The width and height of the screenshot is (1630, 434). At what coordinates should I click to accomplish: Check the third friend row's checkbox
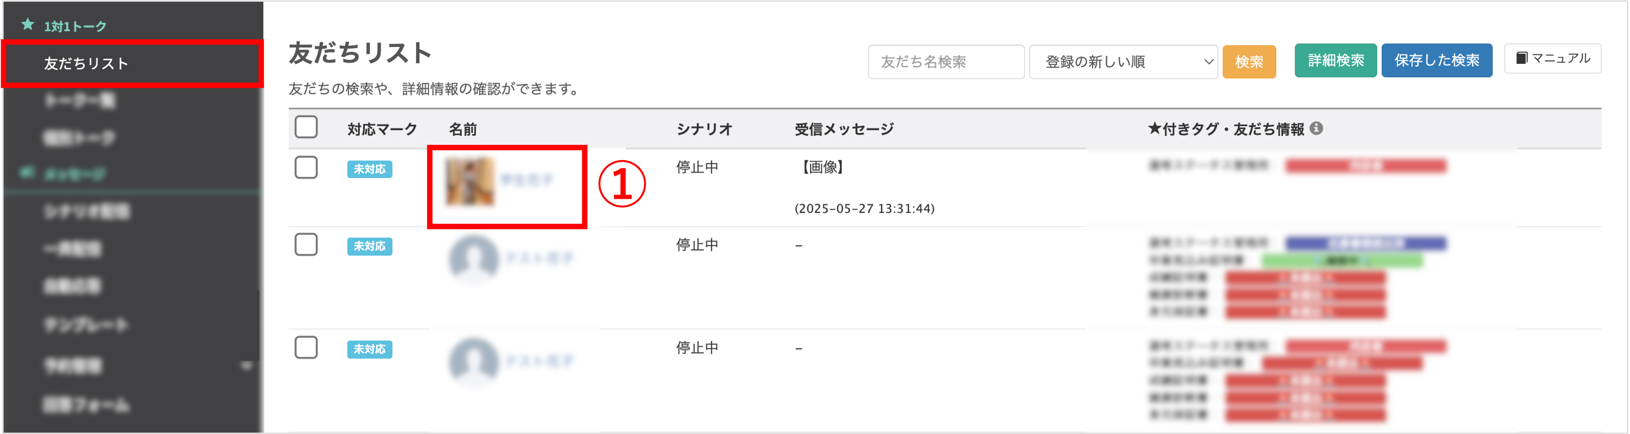306,347
